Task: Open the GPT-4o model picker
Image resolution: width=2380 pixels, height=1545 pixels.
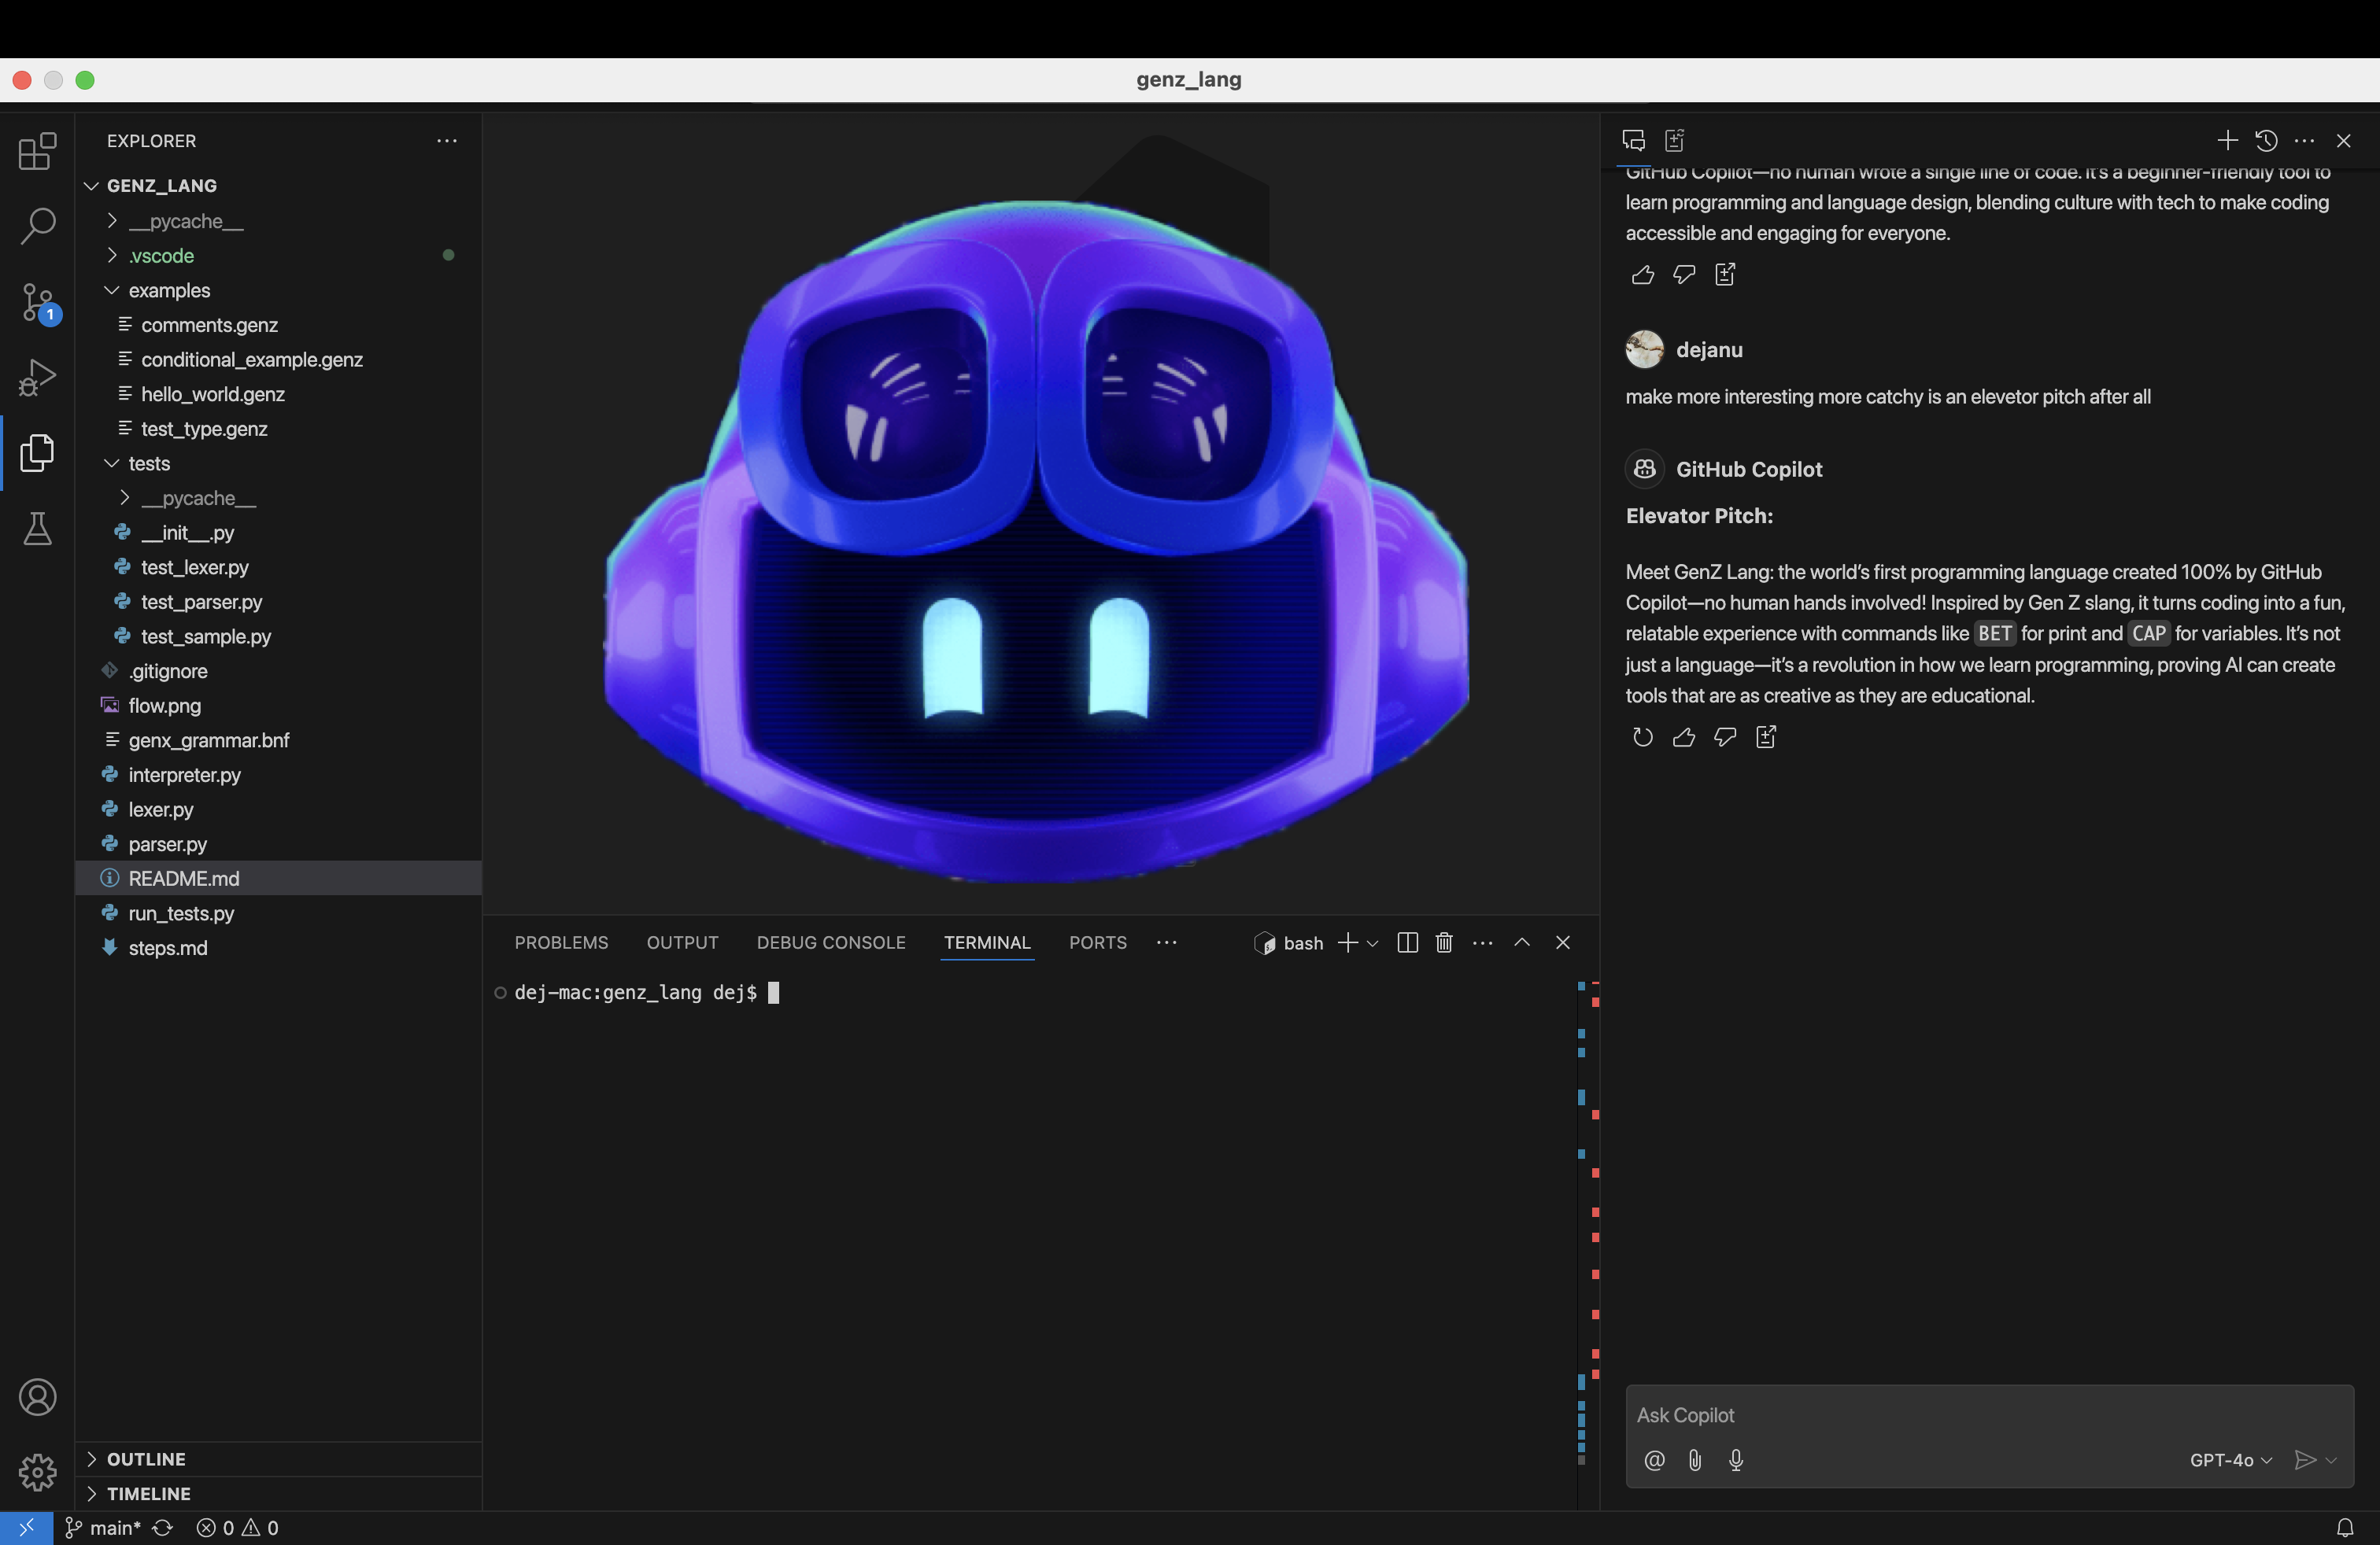Action: (x=2230, y=1460)
